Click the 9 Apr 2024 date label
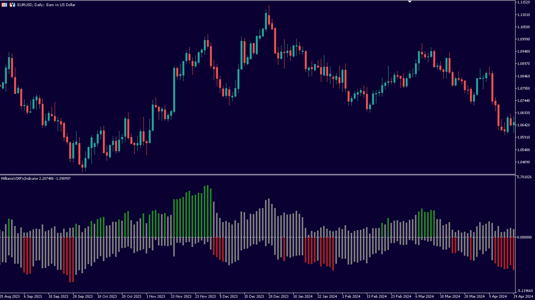This screenshot has height=300, width=535. click(x=498, y=296)
